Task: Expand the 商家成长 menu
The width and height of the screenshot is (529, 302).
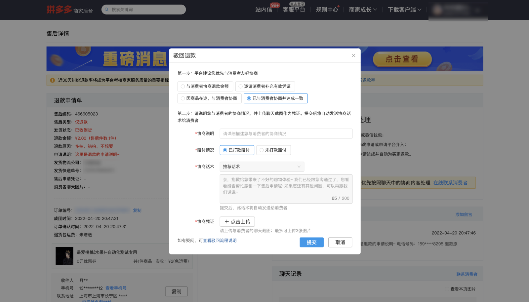Action: click(363, 10)
